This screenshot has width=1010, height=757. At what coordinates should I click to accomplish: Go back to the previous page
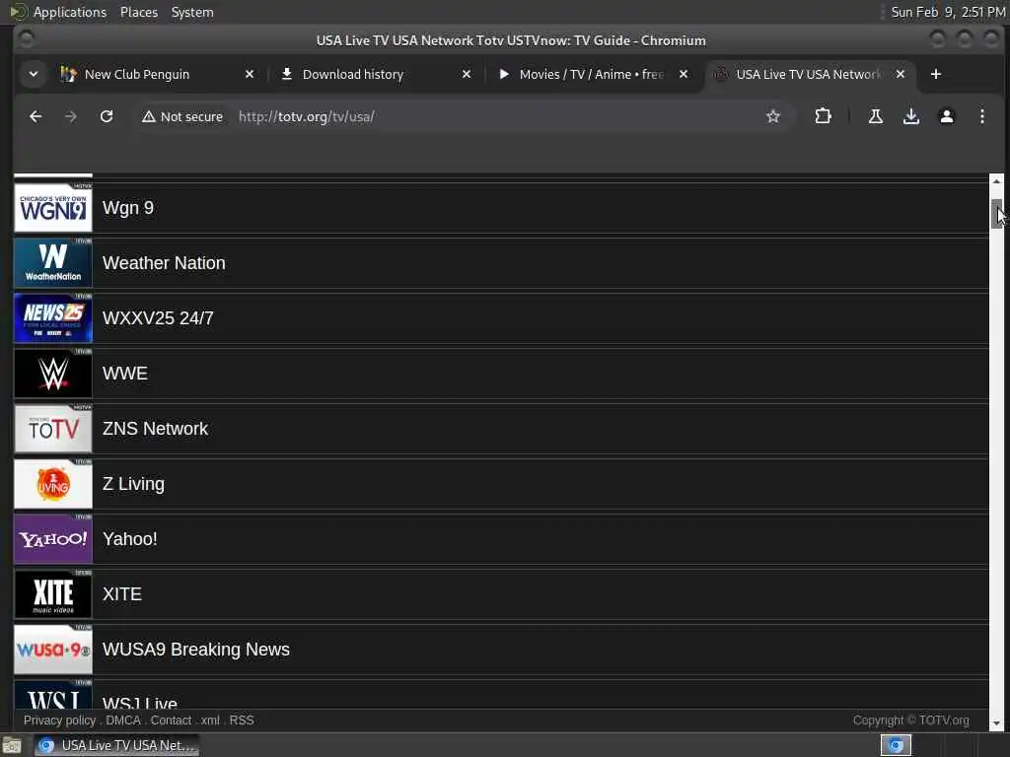[x=36, y=116]
